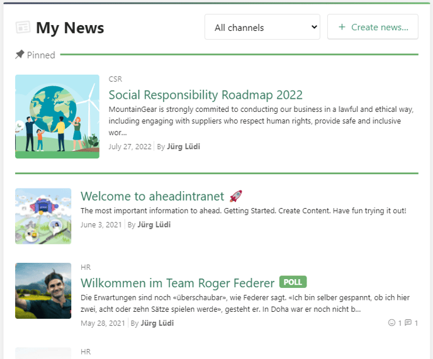
Task: Click the HR label above Federer article
Action: 86,267
